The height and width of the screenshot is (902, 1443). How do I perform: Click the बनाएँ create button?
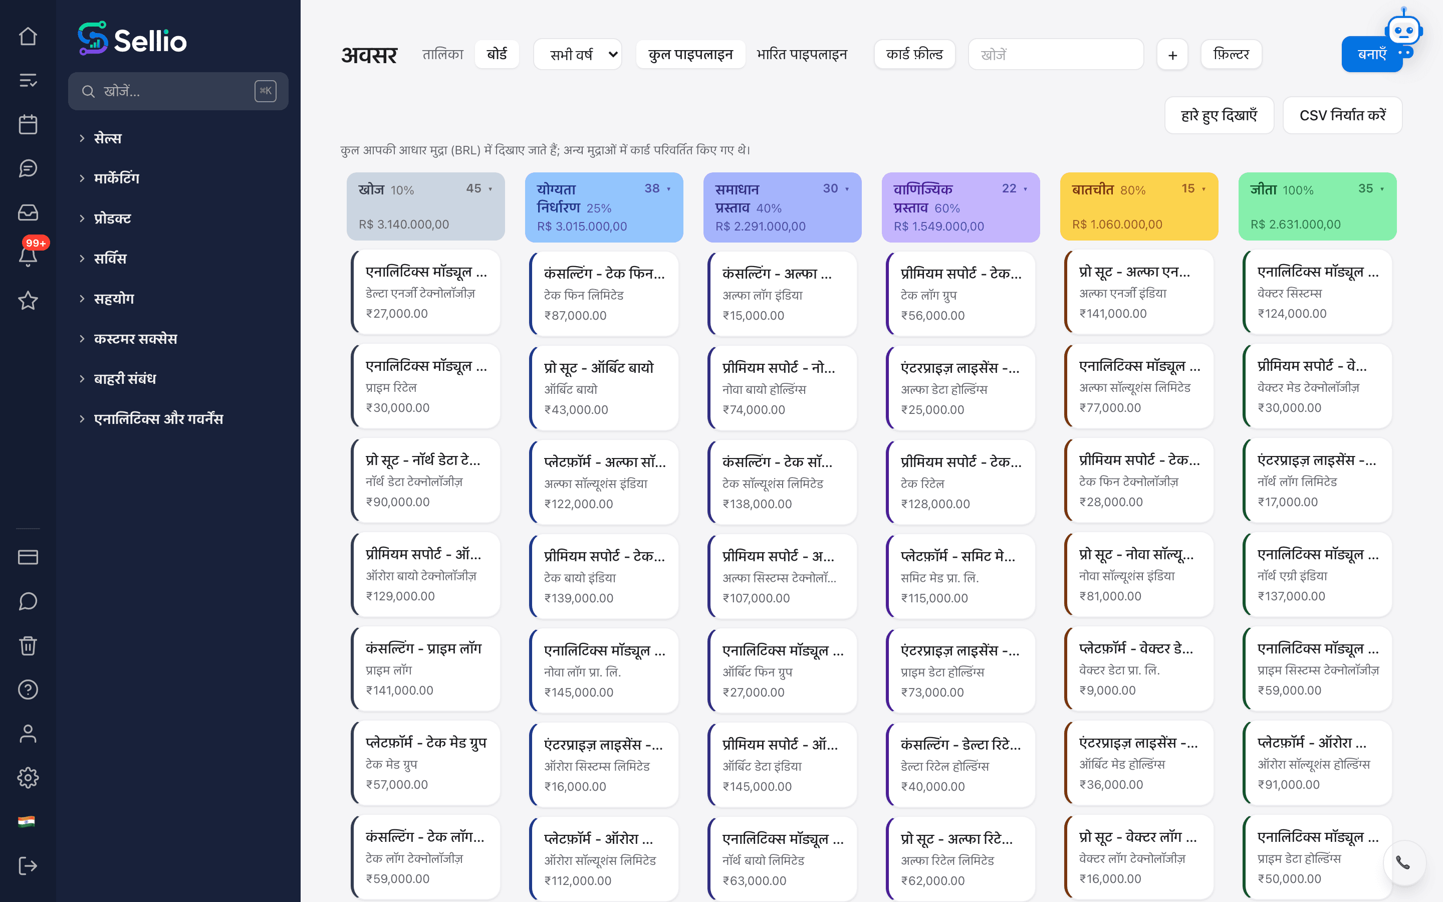(x=1371, y=55)
